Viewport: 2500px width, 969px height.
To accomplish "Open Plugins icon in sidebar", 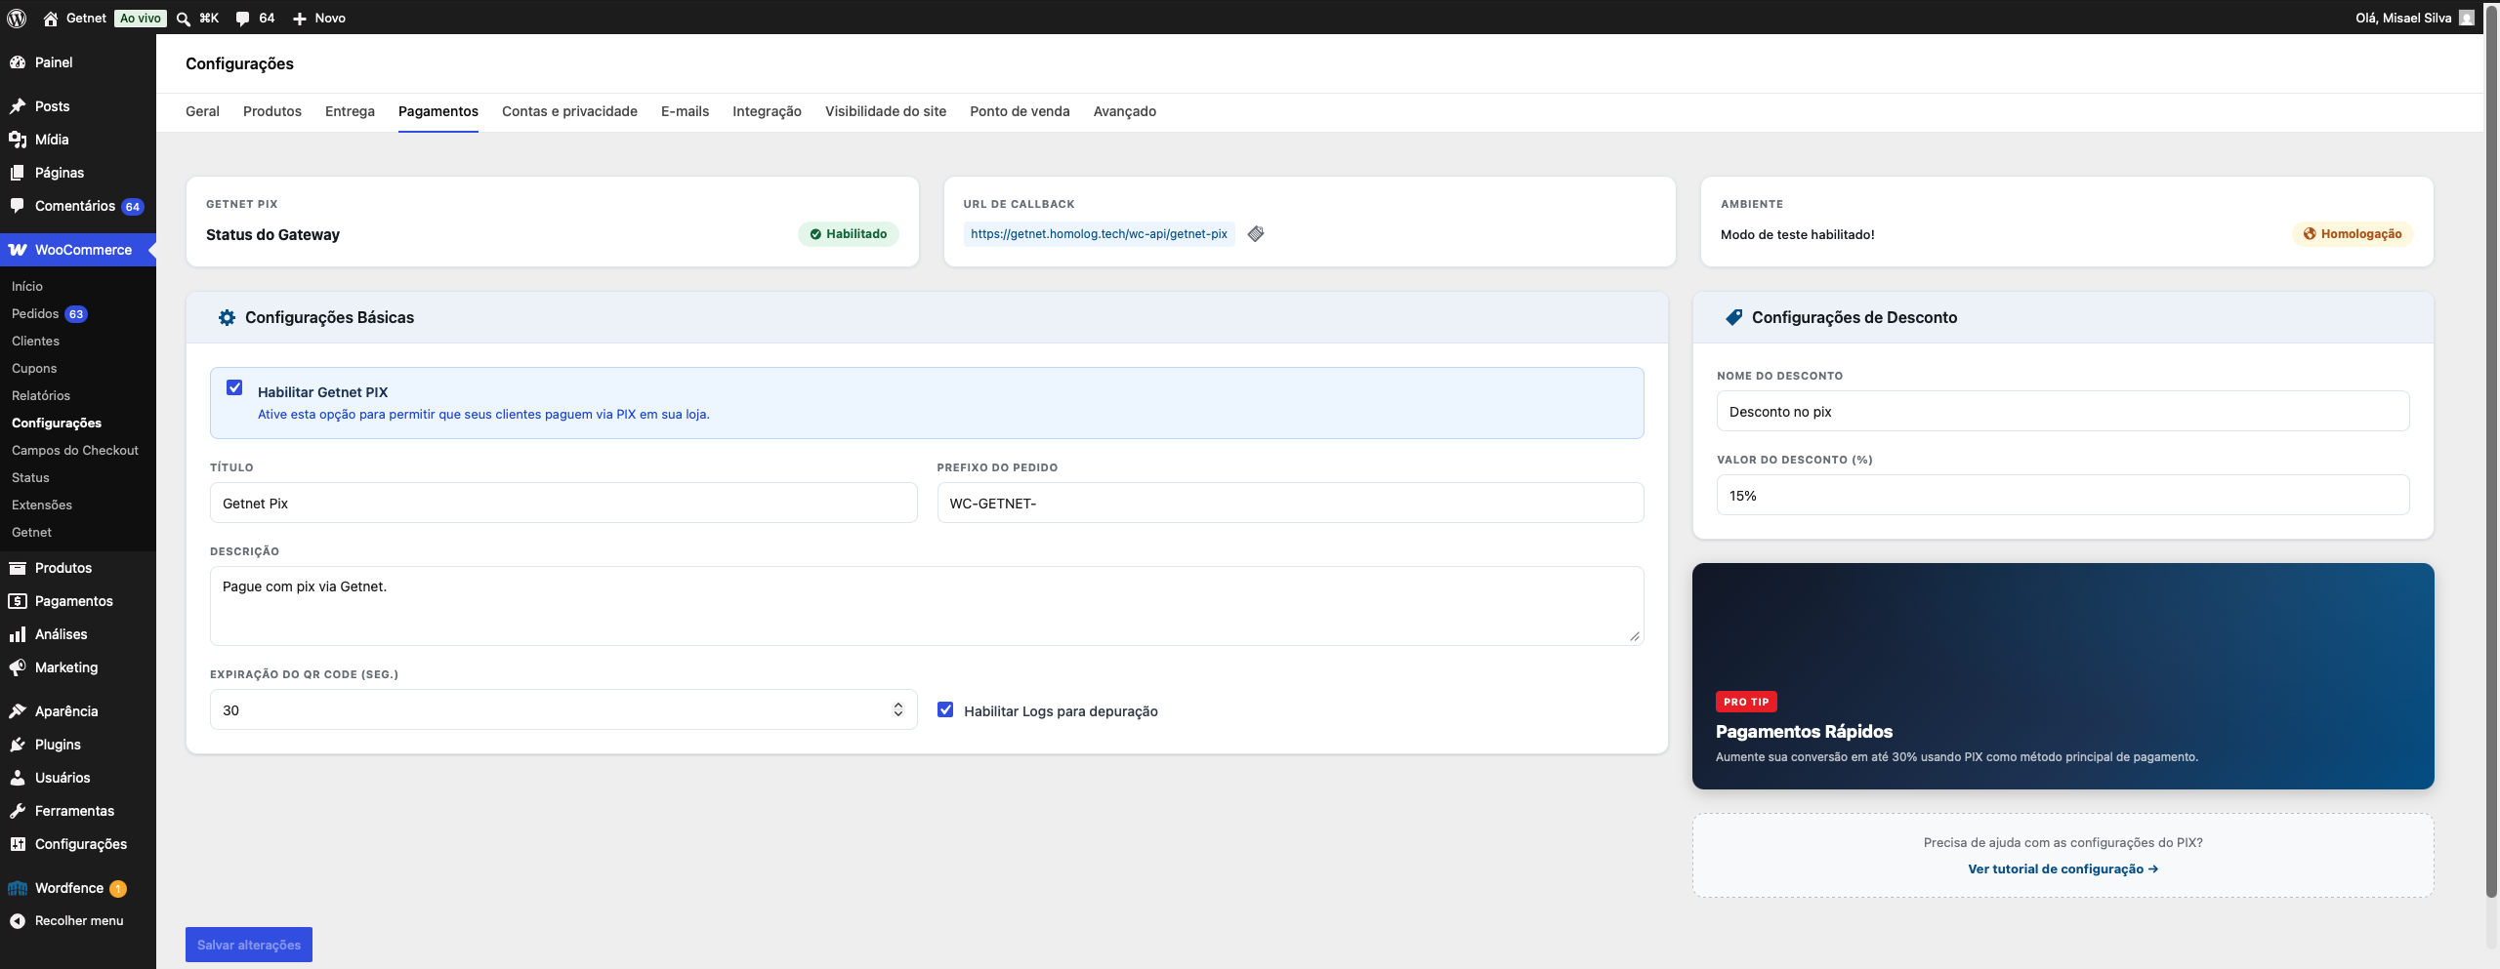I will pos(18,745).
